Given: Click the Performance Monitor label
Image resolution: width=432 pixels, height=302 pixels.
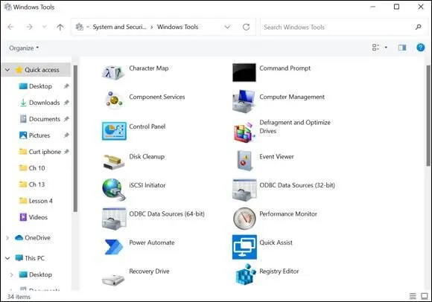Looking at the screenshot, I should 288,214.
